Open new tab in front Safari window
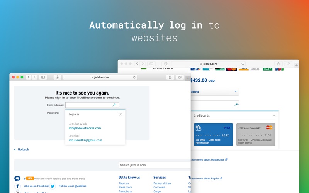The image size is (309, 193). 188,79
